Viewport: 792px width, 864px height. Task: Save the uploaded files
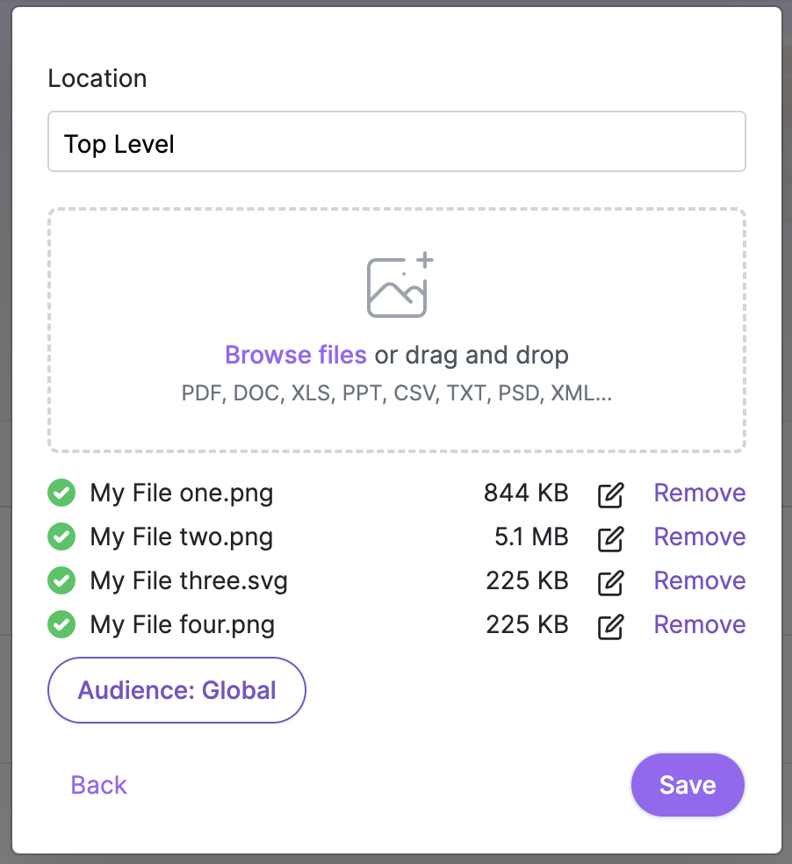688,785
